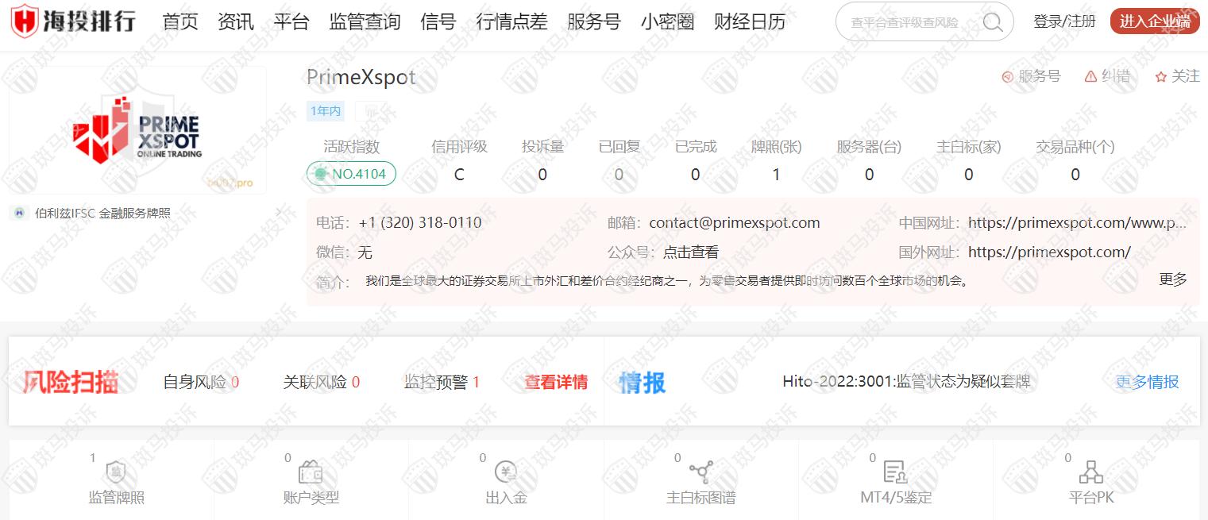The image size is (1208, 520).
Task: Click the PrimeXspot logo thumbnail
Action: pyautogui.click(x=137, y=131)
